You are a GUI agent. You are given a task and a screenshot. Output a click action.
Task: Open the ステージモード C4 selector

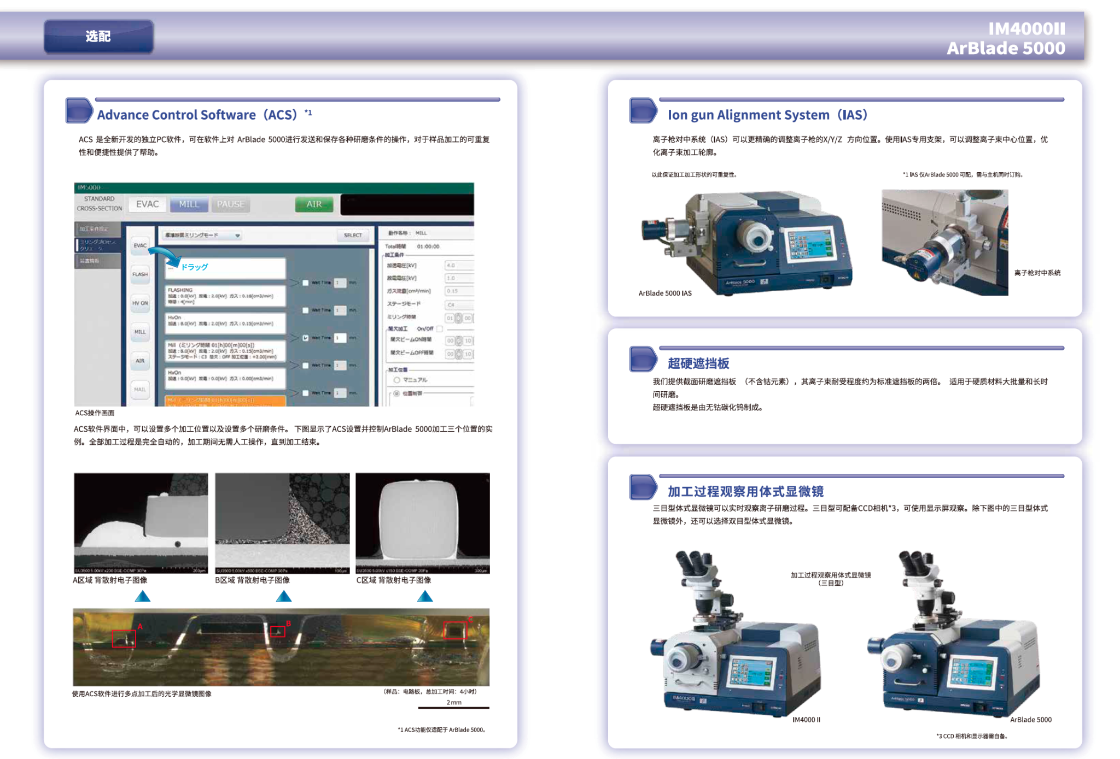pyautogui.click(x=459, y=305)
